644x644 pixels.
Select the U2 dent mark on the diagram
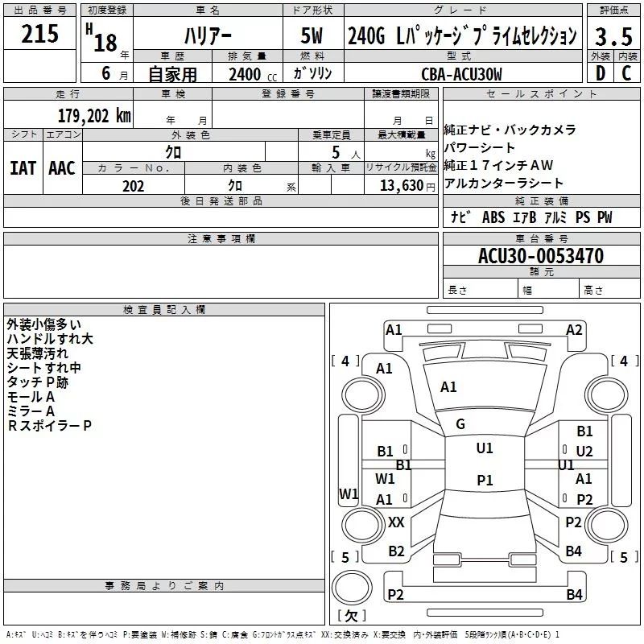point(584,452)
